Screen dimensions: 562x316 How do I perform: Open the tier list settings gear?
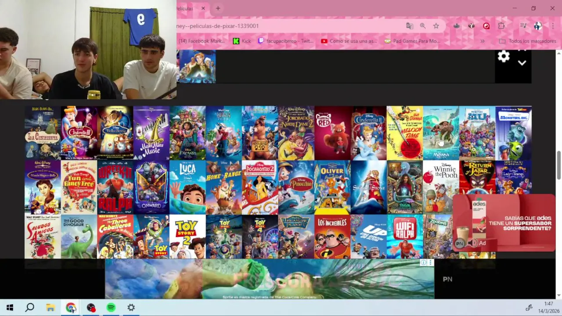tap(504, 57)
